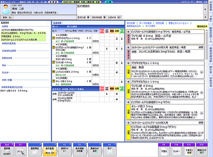Viewport: 213px width, 157px height.
Task: Click the alert list scrollbar thumb
Action: click(207, 45)
